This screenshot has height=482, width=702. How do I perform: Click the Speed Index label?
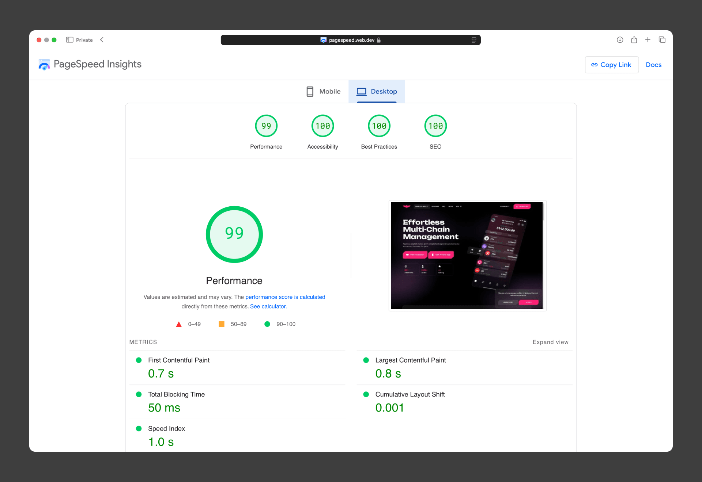click(167, 428)
